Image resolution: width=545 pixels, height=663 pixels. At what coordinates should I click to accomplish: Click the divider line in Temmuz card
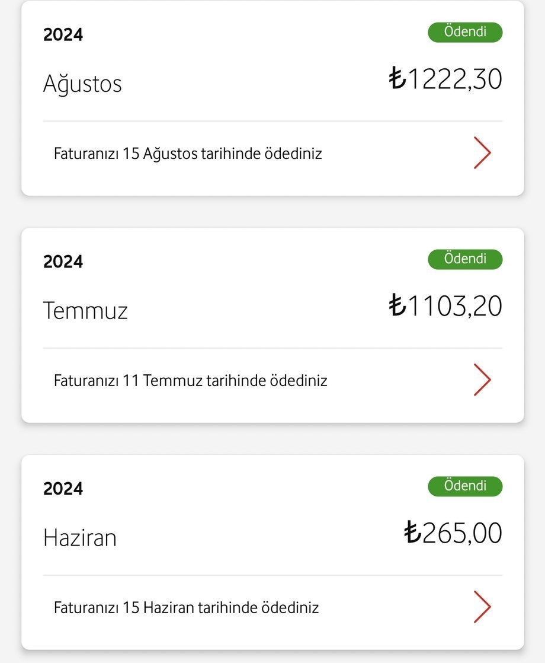click(x=272, y=348)
